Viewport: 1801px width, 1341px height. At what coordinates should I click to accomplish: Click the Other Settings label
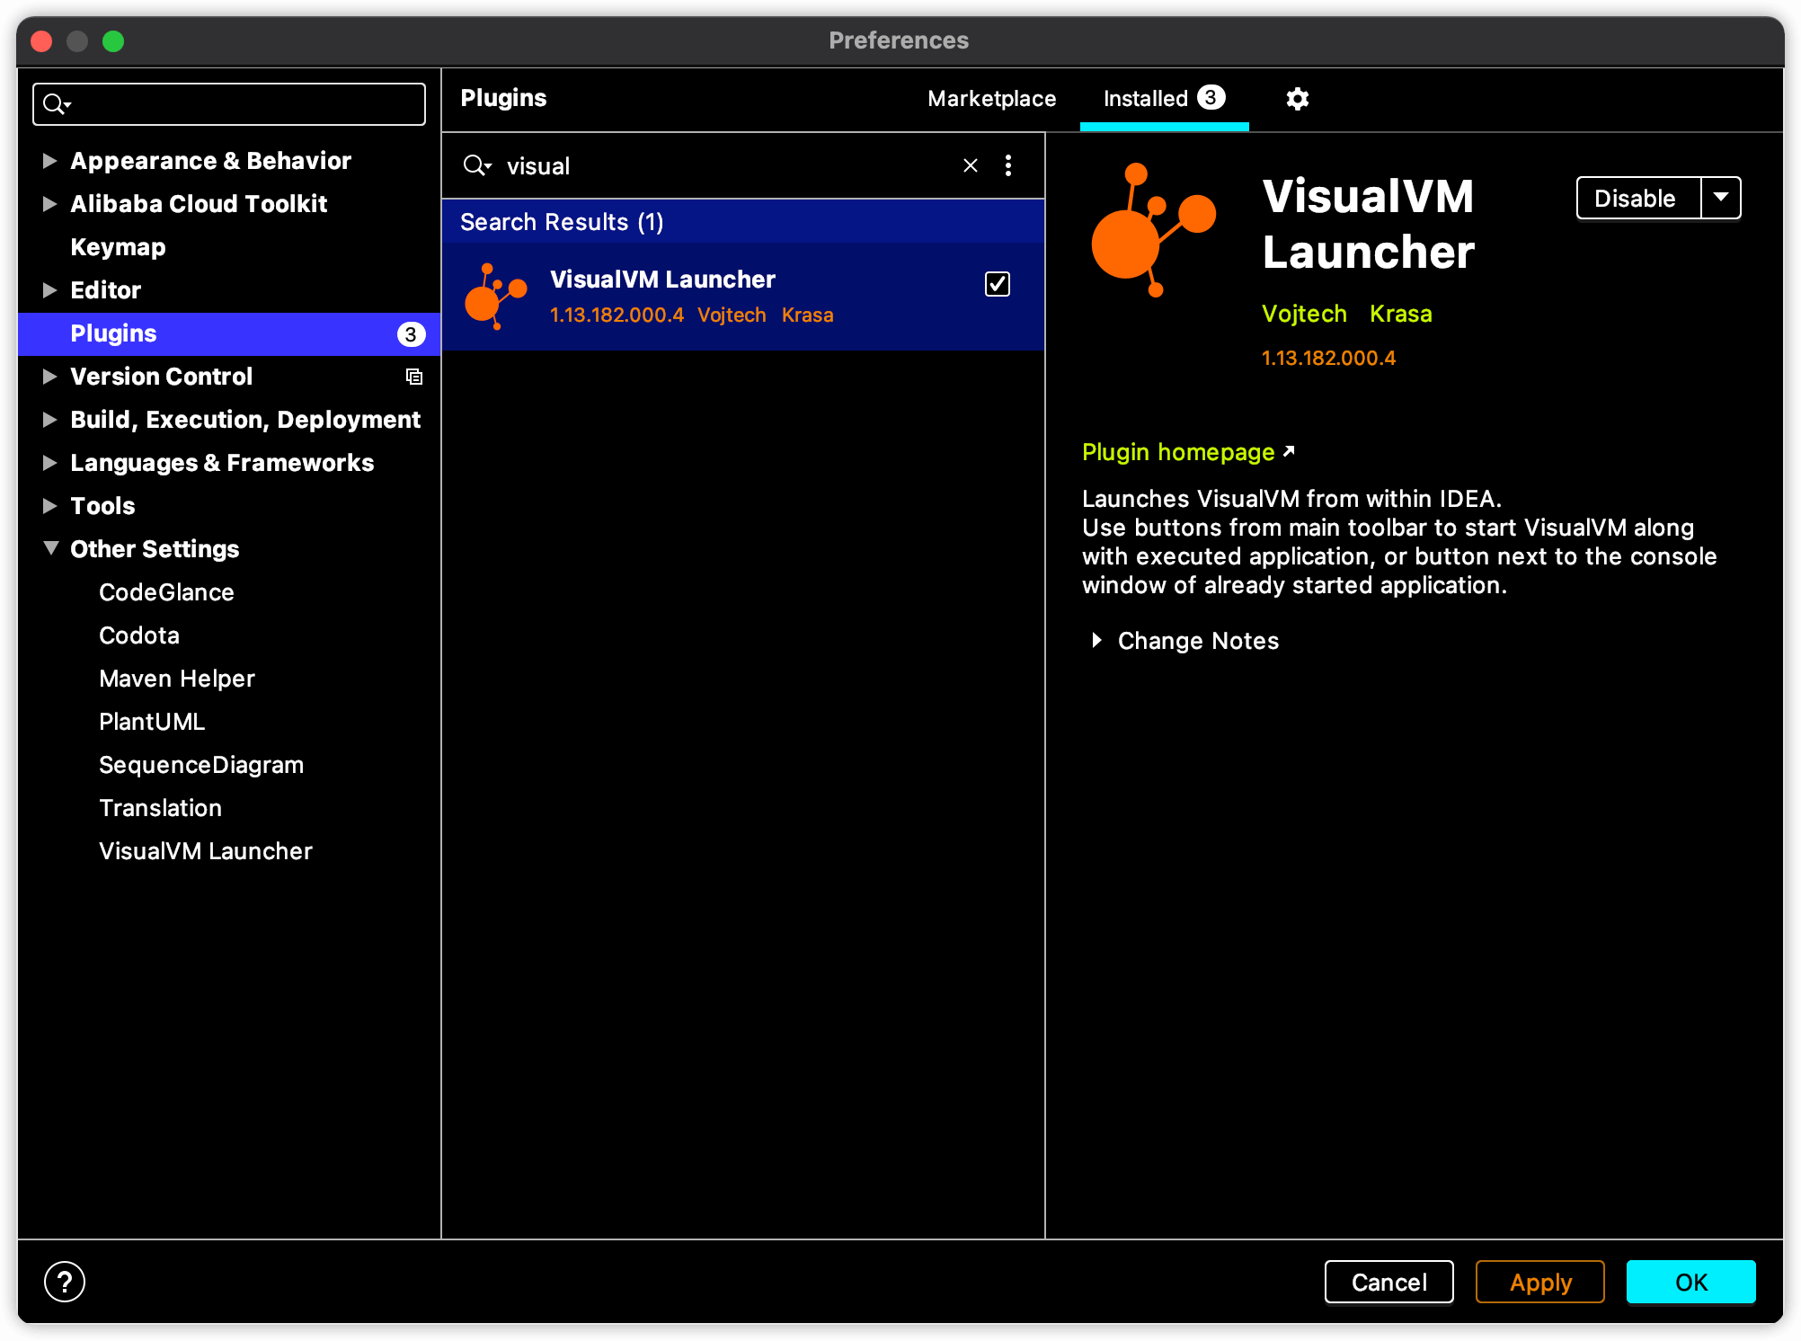click(x=155, y=549)
